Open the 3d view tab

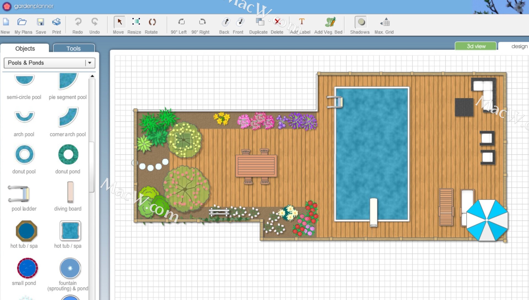[476, 46]
